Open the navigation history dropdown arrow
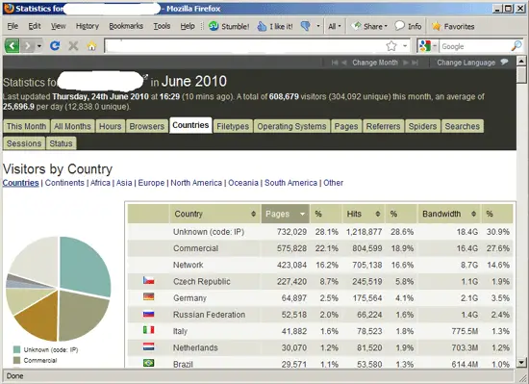529x384 pixels. point(39,45)
